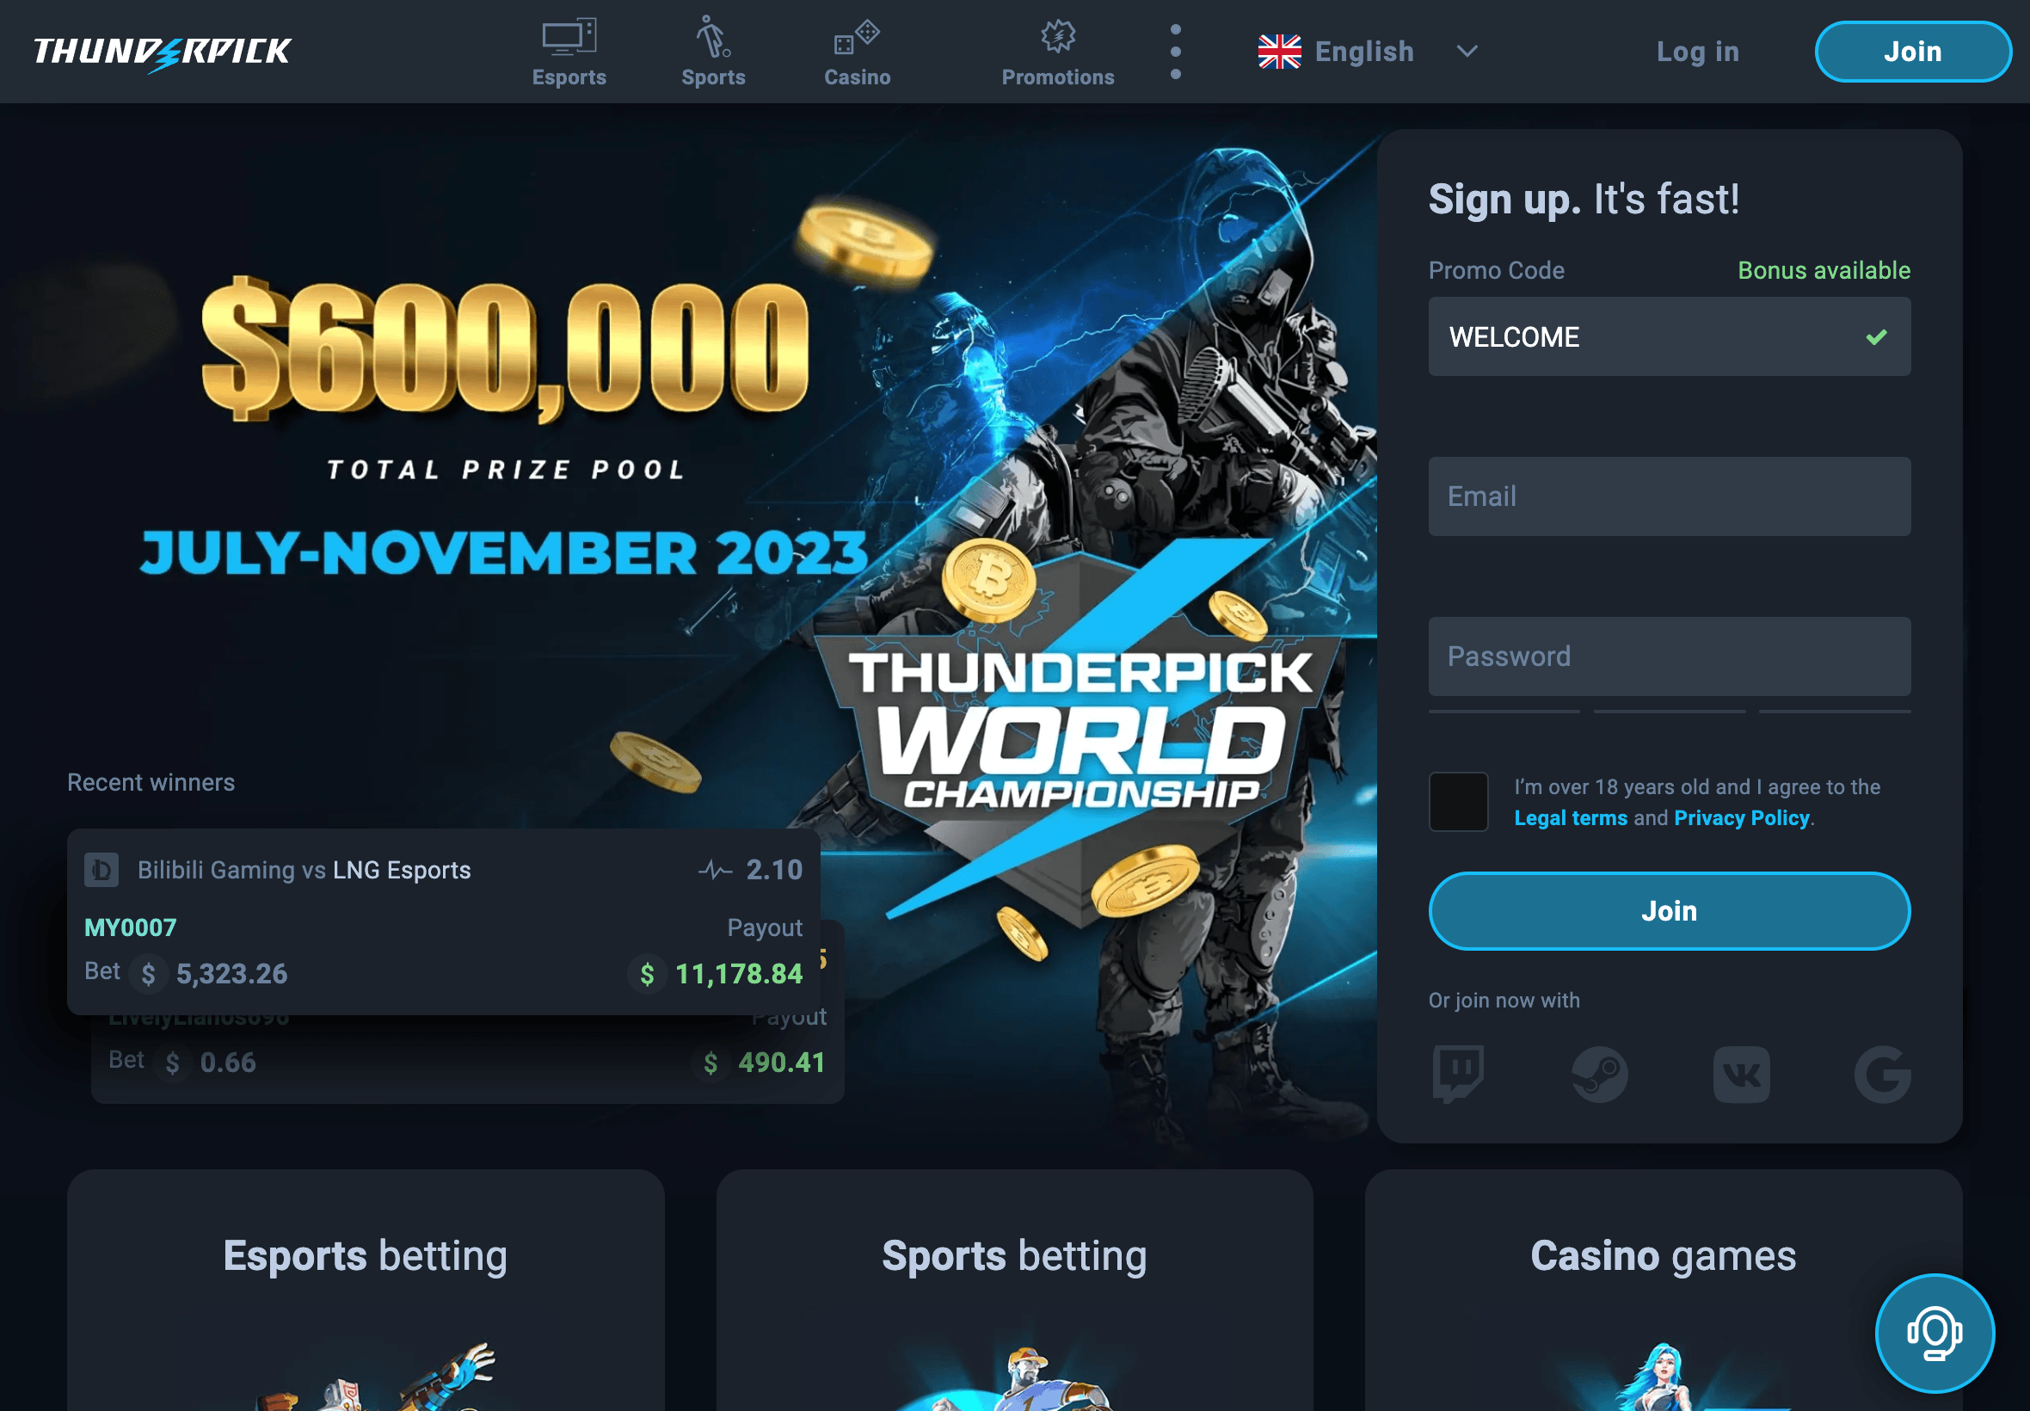Click the VK social login icon

tap(1740, 1073)
